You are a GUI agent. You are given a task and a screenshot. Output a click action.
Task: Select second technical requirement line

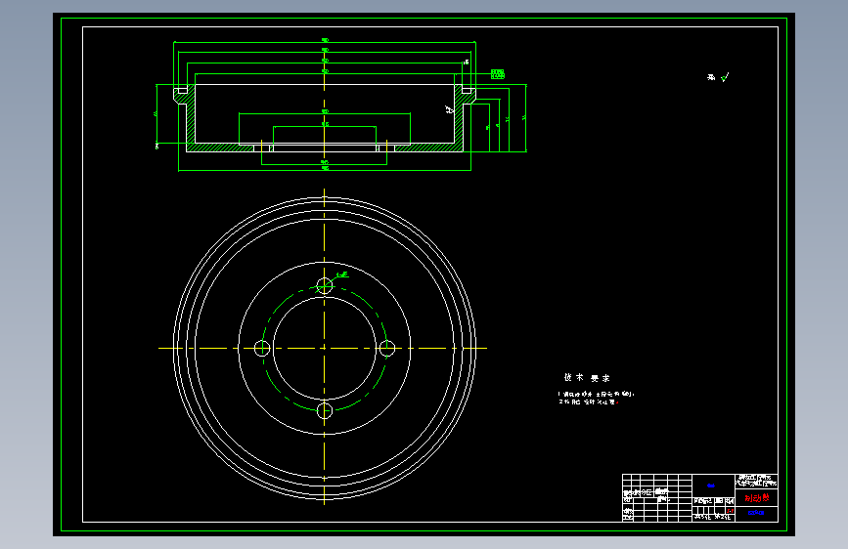589,402
